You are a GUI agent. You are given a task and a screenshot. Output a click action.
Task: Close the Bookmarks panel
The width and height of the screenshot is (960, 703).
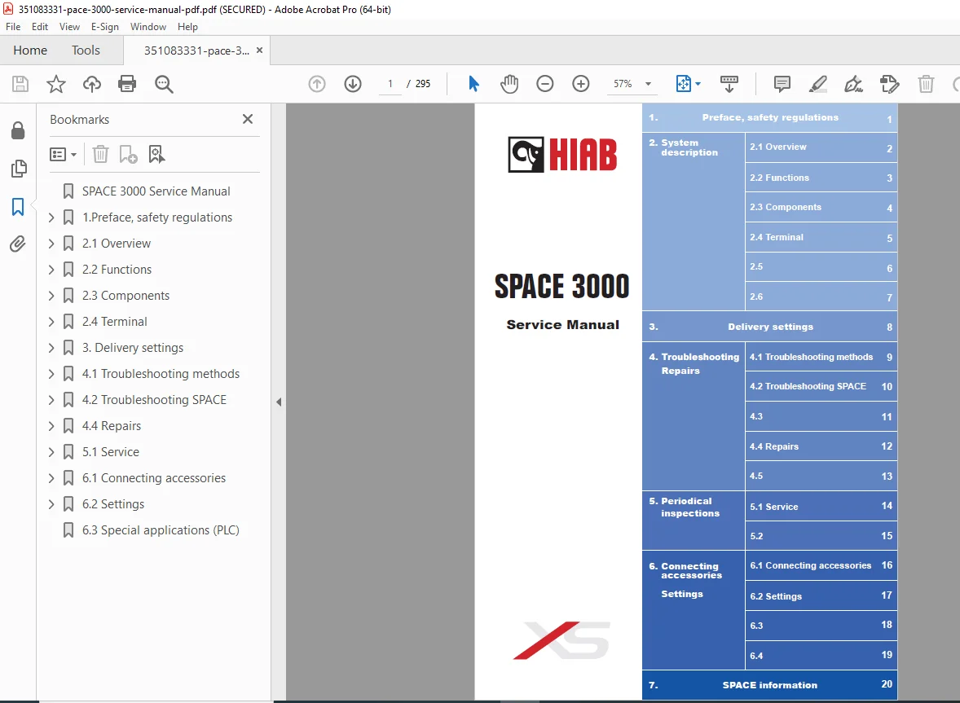248,119
